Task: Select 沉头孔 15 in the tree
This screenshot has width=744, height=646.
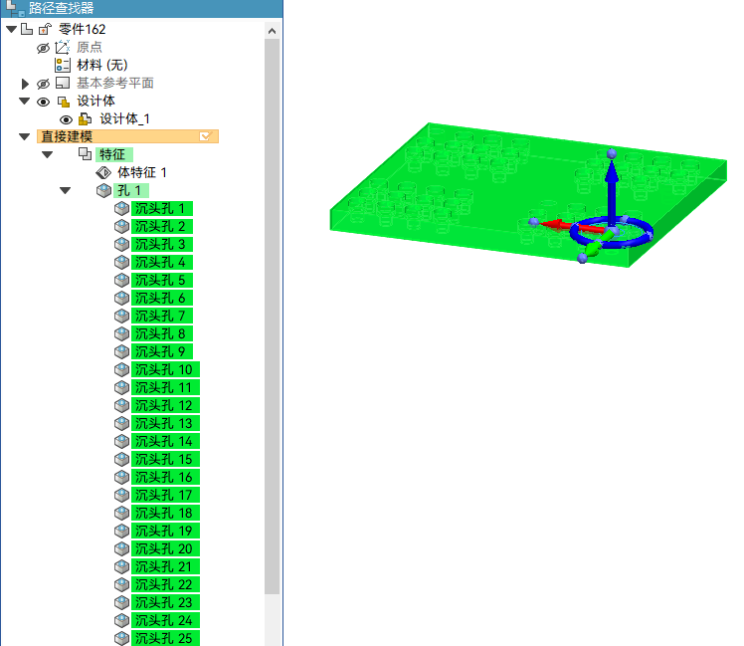Action: pos(165,459)
